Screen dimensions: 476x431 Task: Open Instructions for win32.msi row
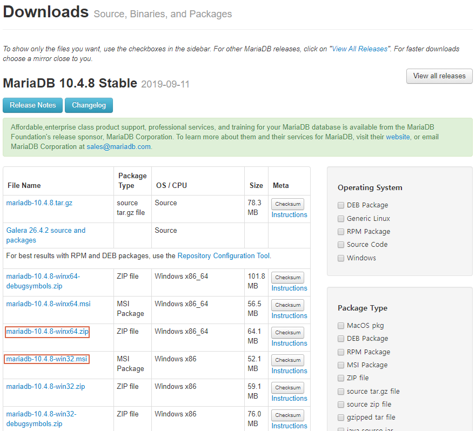click(289, 371)
